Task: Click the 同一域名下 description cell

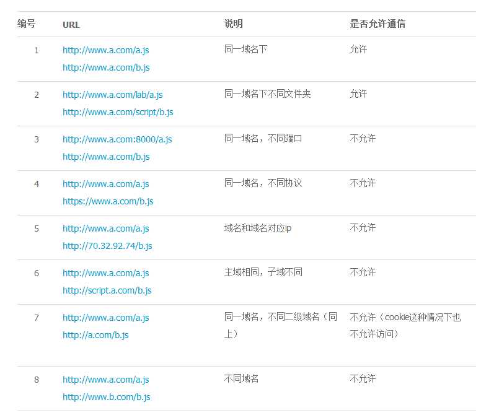Action: [x=245, y=49]
